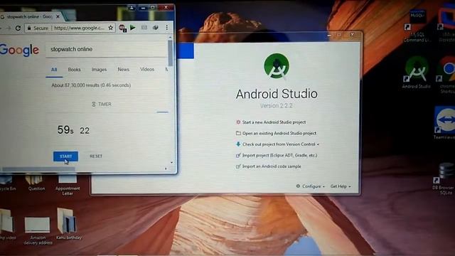Image resolution: width=455 pixels, height=256 pixels.
Task: Open the News search tab
Action: click(x=123, y=70)
